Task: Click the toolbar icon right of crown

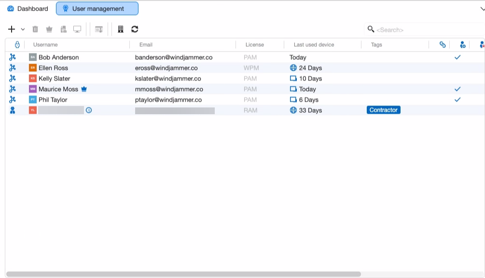Action: 63,29
